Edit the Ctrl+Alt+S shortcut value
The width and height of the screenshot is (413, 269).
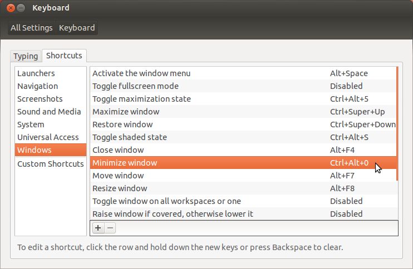pos(349,137)
